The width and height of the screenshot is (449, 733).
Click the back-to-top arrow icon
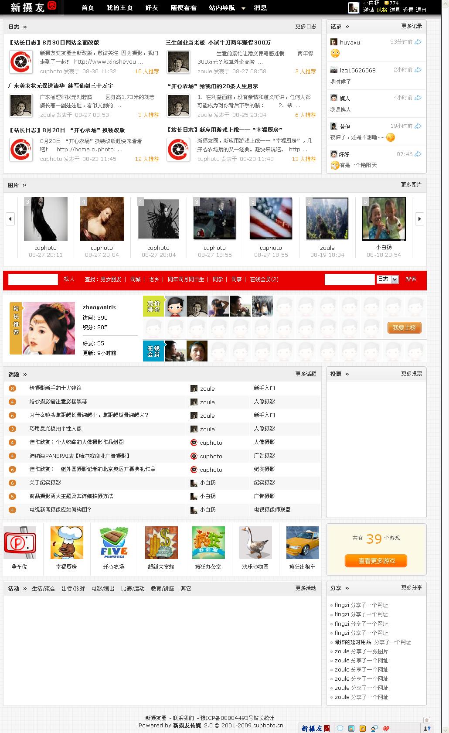click(427, 719)
